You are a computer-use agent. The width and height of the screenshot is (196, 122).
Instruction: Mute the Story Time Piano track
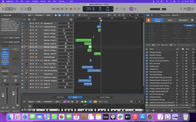click(30, 64)
